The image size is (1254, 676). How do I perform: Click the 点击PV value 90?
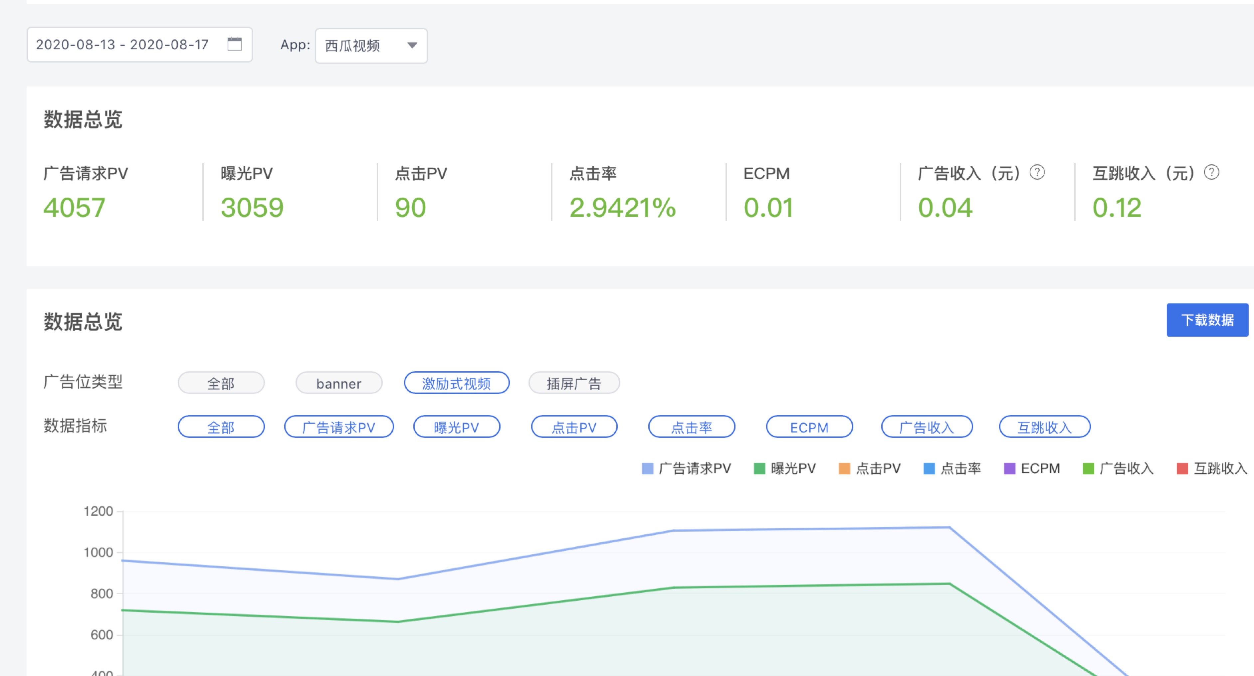410,208
